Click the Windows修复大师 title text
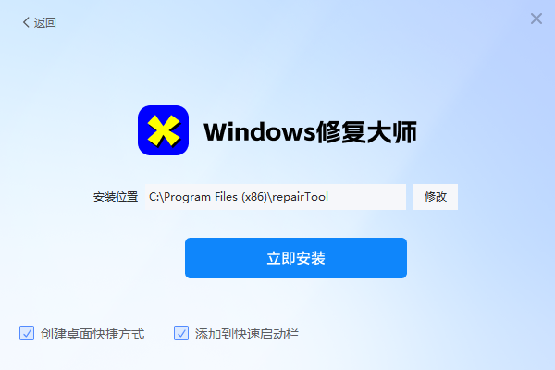The image size is (555, 370). coord(311,131)
